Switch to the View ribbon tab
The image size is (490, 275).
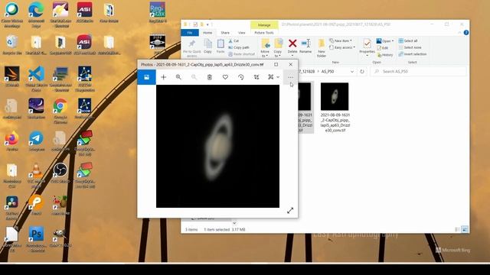[242, 32]
